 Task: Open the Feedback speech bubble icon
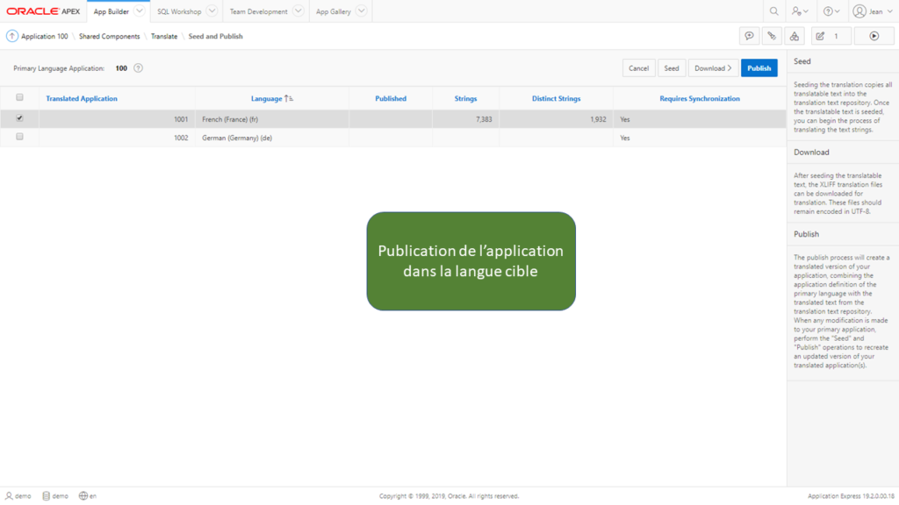(x=750, y=36)
